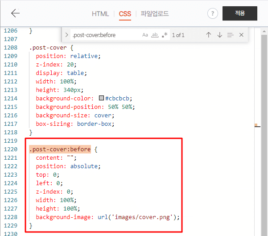Image resolution: width=268 pixels, height=236 pixels.
Task: Open color picker for #cbcbcb swatch
Action: point(101,98)
